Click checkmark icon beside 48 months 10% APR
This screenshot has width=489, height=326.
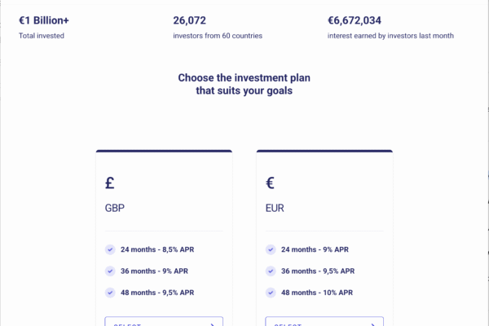(271, 293)
